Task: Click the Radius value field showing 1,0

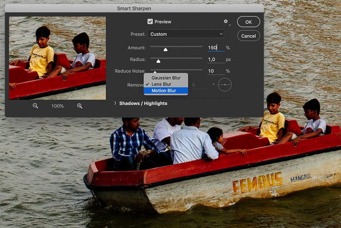Action: tap(215, 60)
